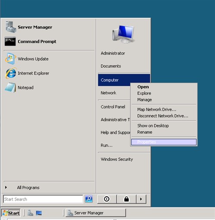This screenshot has width=215, height=220.
Task: Choose Show on Desktop option
Action: 164,126
